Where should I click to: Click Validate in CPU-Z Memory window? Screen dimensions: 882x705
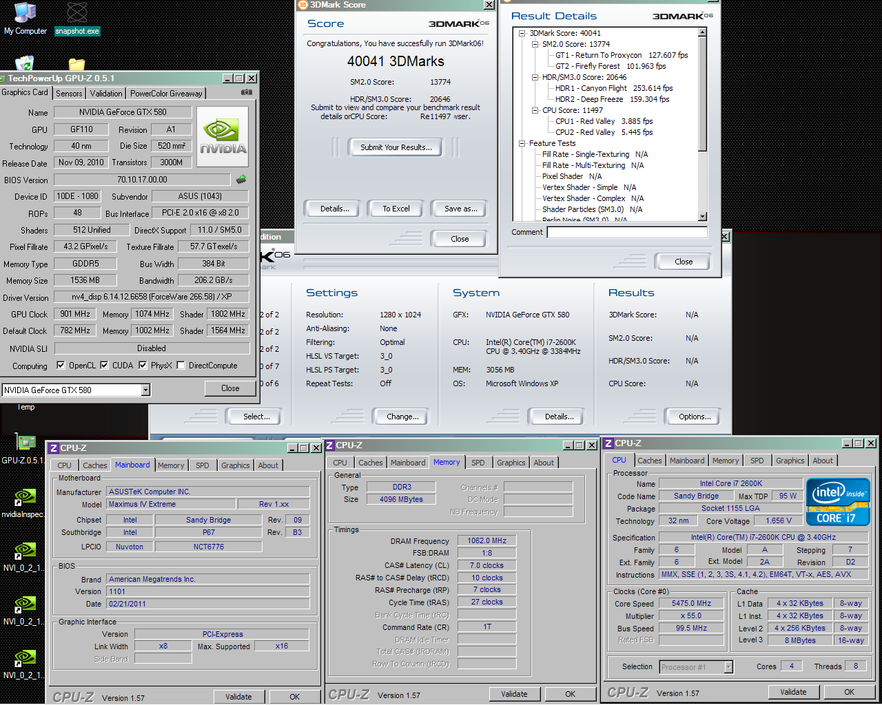click(514, 694)
